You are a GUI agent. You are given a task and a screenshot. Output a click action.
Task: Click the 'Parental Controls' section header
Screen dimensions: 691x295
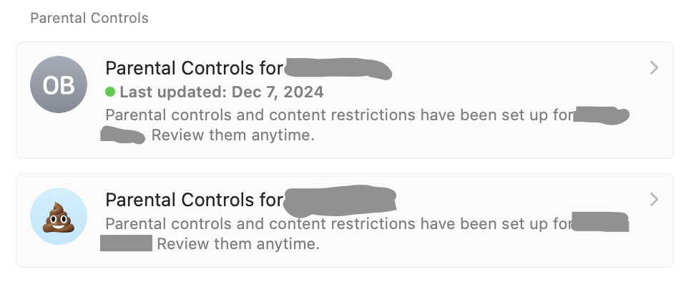pyautogui.click(x=89, y=18)
